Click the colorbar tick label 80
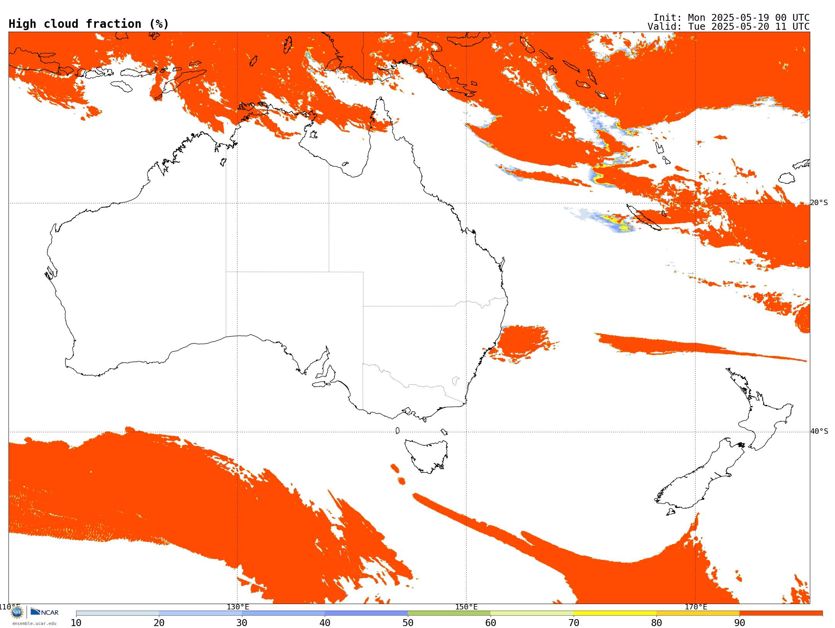This screenshot has width=835, height=628. (656, 623)
